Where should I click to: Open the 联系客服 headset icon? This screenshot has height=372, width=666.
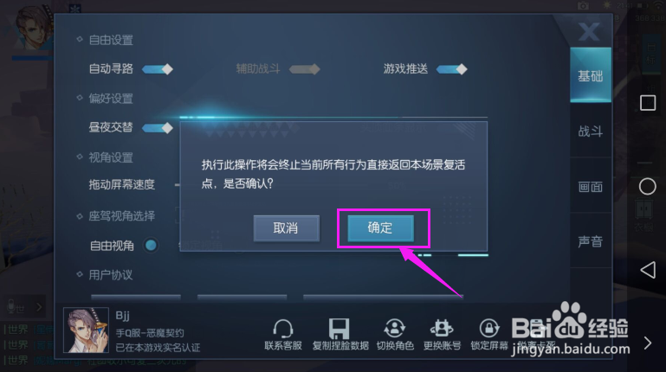[283, 328]
